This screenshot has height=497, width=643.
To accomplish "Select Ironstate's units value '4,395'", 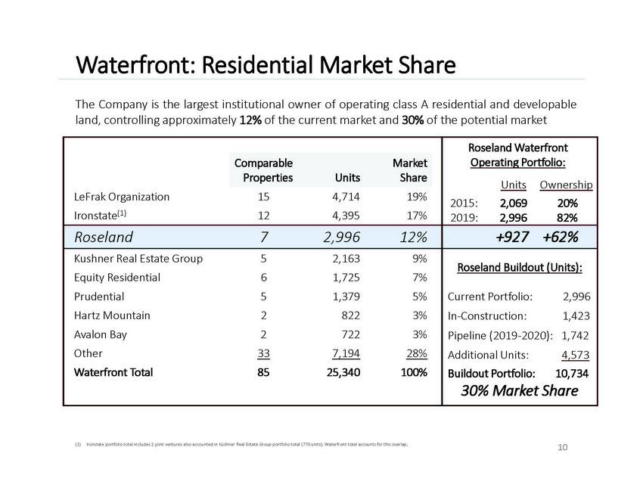I will tap(346, 216).
